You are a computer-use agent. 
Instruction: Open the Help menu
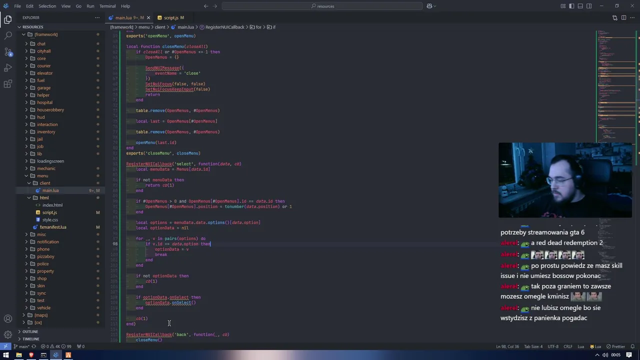coord(125,6)
